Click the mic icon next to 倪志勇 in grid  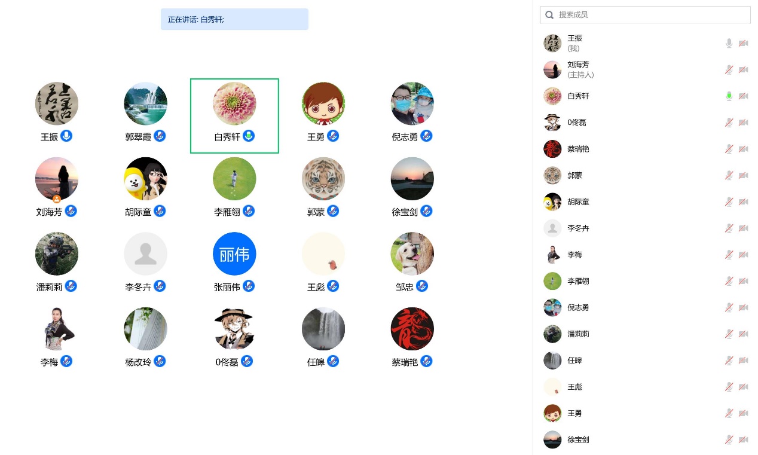pyautogui.click(x=426, y=136)
